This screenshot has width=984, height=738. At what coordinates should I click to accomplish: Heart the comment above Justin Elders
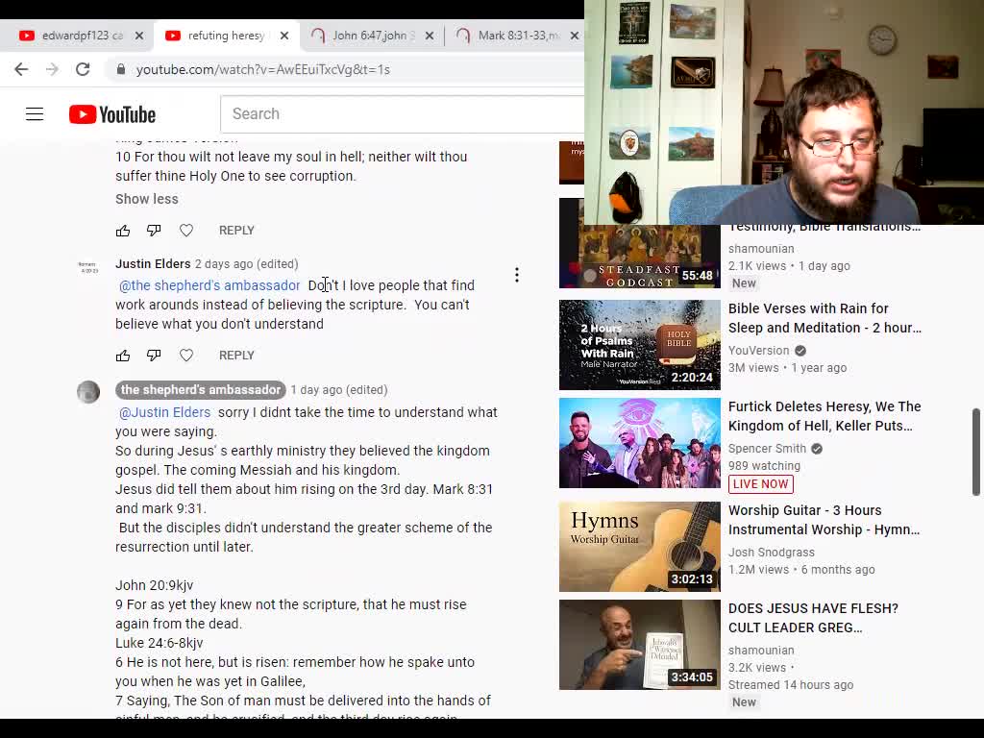point(186,231)
